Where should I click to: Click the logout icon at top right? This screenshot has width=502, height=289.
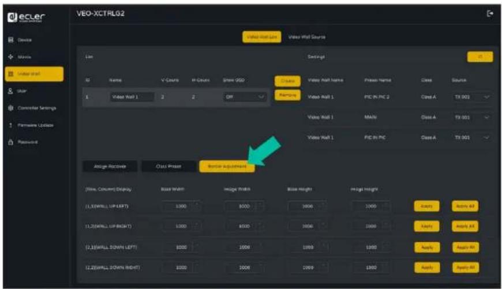[490, 13]
